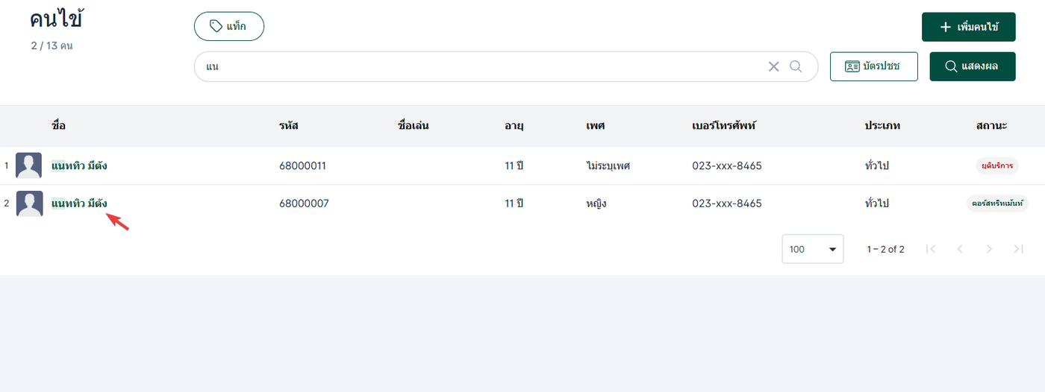Screen dimensions: 1045x392
Task: Click the รหัส column header
Action: tap(288, 125)
